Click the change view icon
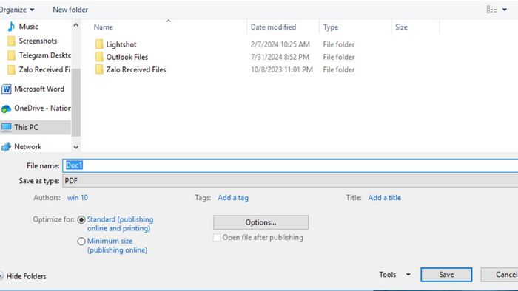This screenshot has width=518, height=291. point(491,10)
